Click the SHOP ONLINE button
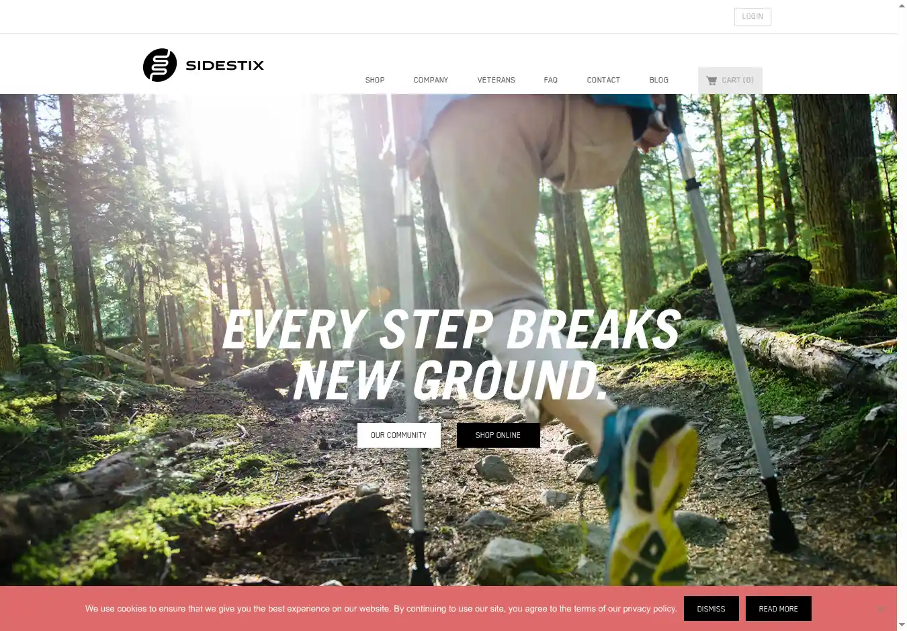 point(498,435)
